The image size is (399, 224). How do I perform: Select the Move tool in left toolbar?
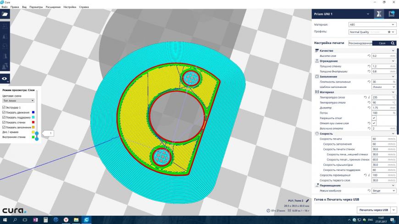coord(5,26)
